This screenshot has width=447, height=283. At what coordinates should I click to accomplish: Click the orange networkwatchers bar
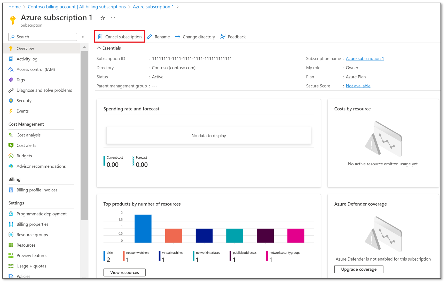click(x=174, y=236)
